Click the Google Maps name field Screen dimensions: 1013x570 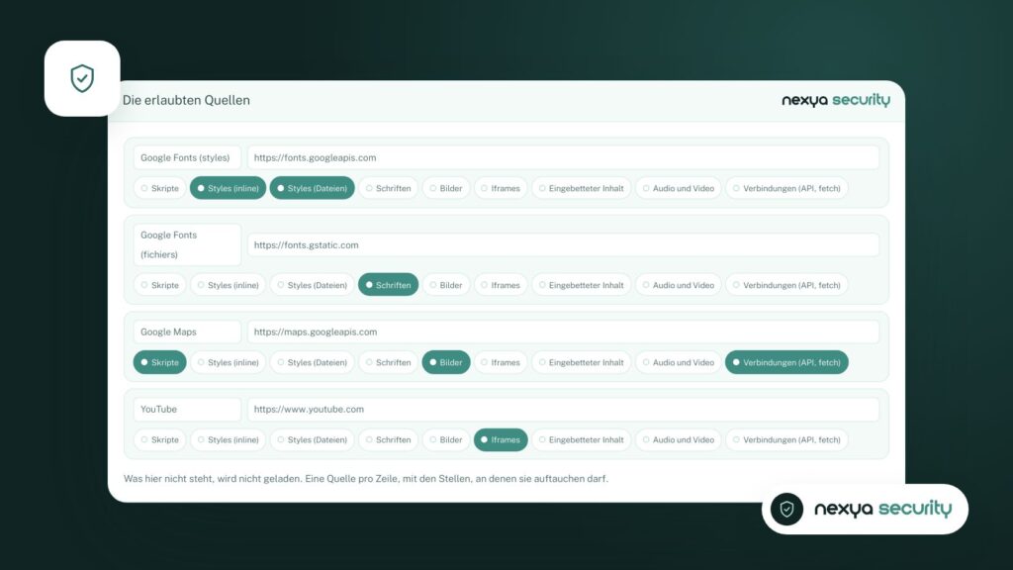187,332
